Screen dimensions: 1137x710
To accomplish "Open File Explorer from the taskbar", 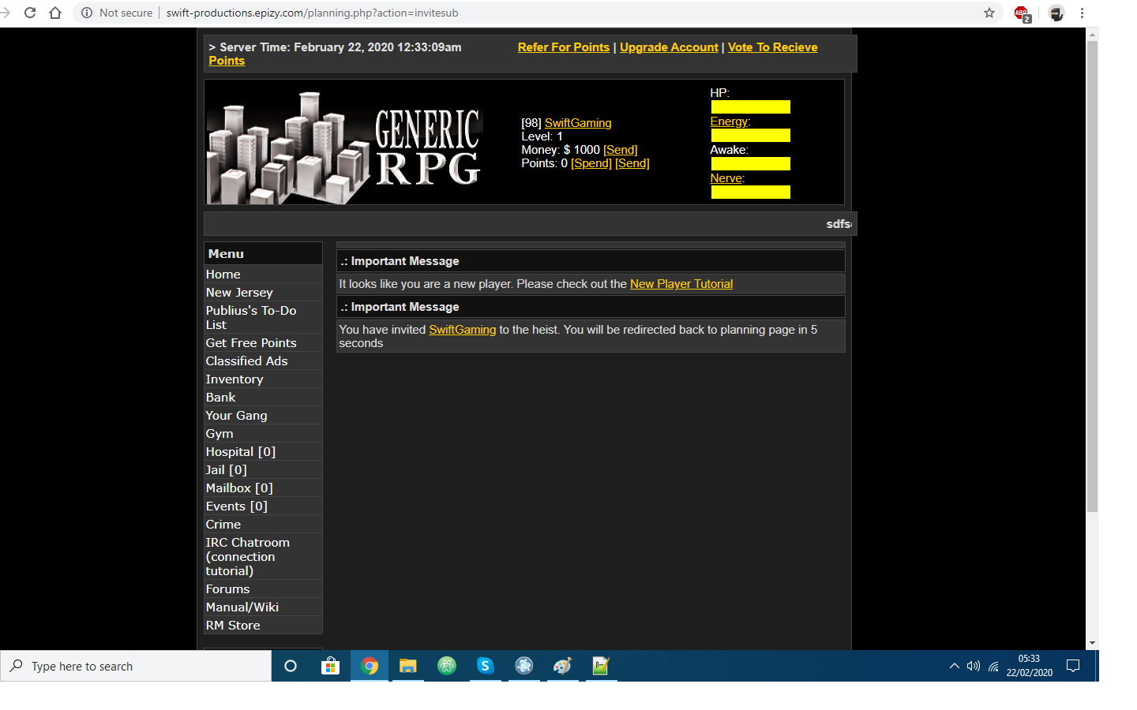I will (407, 666).
